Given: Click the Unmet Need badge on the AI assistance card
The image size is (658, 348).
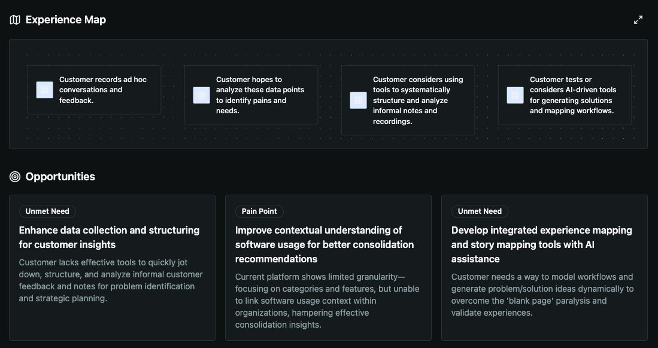Looking at the screenshot, I should (x=480, y=211).
